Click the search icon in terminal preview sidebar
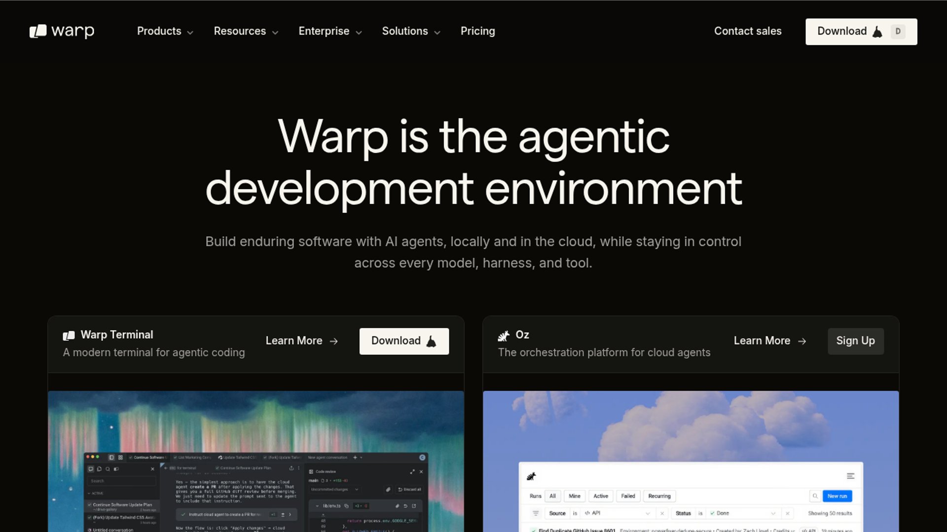The height and width of the screenshot is (532, 947). (x=108, y=469)
